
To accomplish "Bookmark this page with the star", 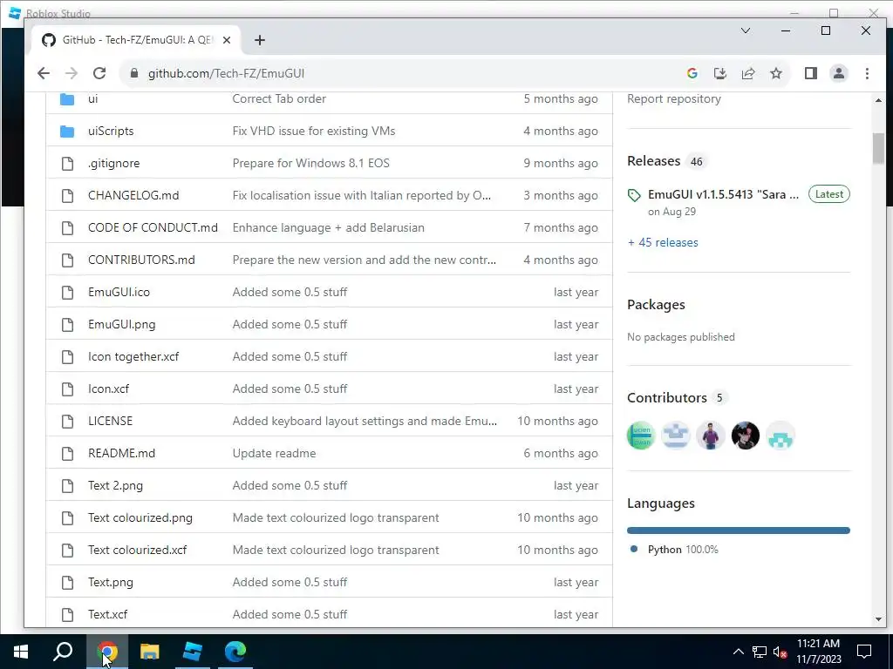I will (775, 73).
